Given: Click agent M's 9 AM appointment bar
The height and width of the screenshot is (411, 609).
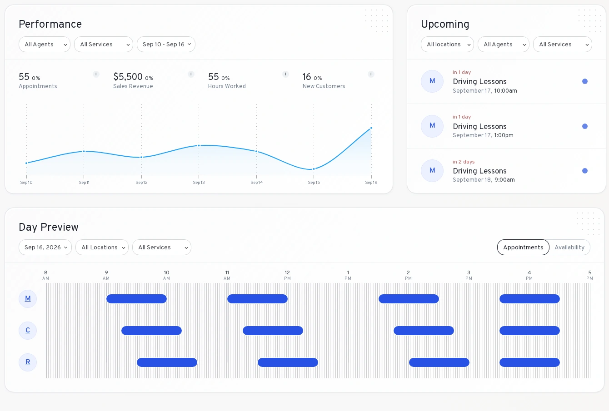Looking at the screenshot, I should pos(136,299).
